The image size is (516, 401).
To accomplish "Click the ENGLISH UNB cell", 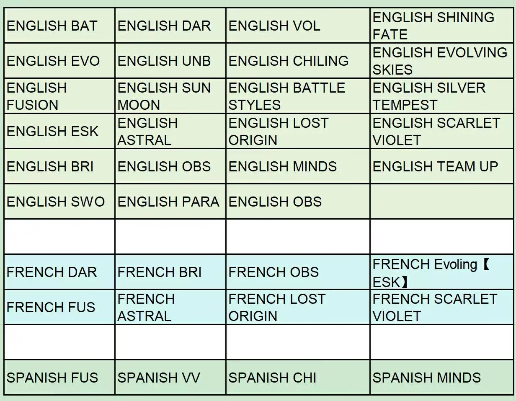I will (x=170, y=61).
